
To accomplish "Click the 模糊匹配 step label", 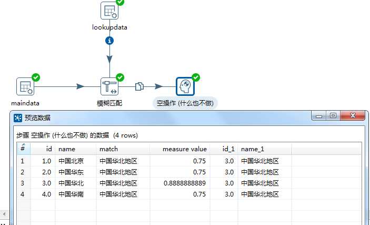I will coord(109,103).
